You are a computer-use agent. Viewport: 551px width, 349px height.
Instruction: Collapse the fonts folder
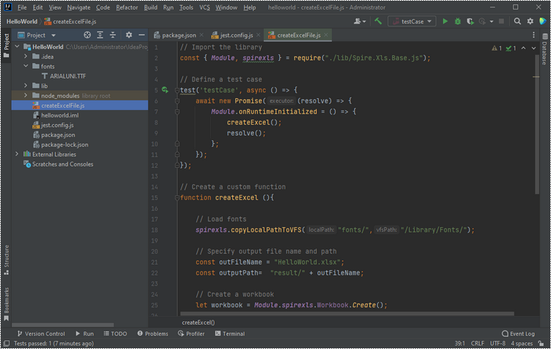click(26, 66)
